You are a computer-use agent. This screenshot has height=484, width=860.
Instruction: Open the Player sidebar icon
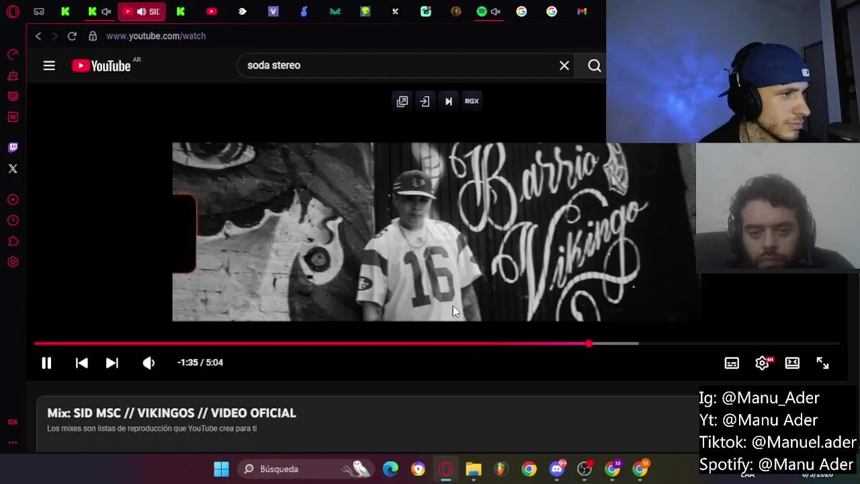(13, 200)
